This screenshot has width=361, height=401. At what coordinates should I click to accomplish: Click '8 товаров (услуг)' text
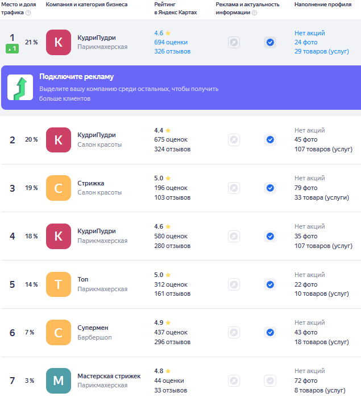click(x=320, y=391)
